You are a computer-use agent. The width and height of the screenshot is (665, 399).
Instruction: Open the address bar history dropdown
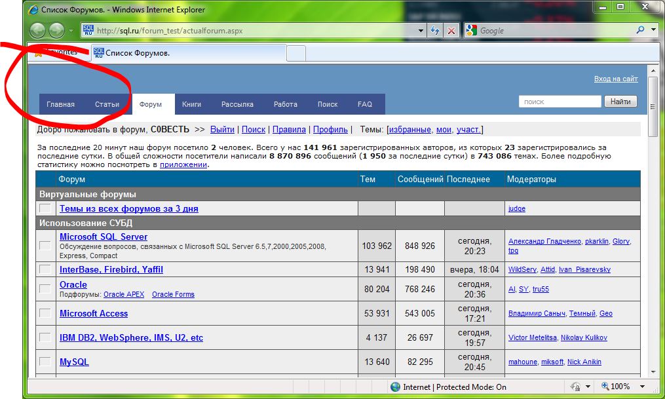pyautogui.click(x=421, y=30)
